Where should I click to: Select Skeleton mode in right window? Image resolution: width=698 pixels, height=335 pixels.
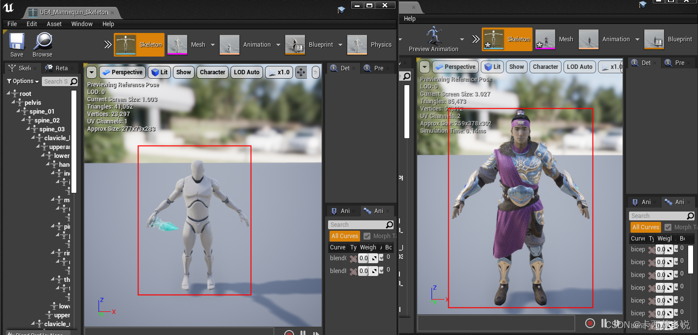pyautogui.click(x=507, y=39)
